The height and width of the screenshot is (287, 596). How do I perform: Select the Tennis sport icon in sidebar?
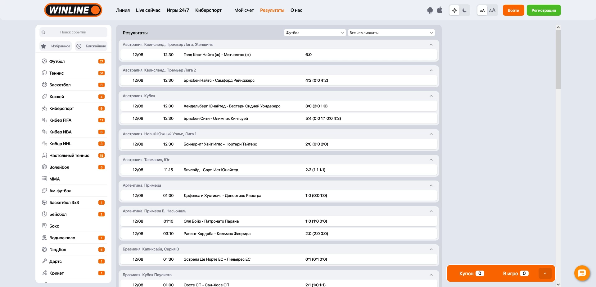pos(44,73)
